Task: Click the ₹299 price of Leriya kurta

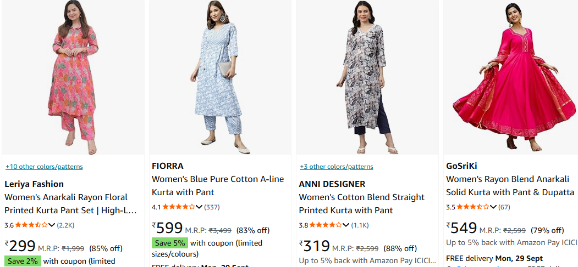Action: 20,247
